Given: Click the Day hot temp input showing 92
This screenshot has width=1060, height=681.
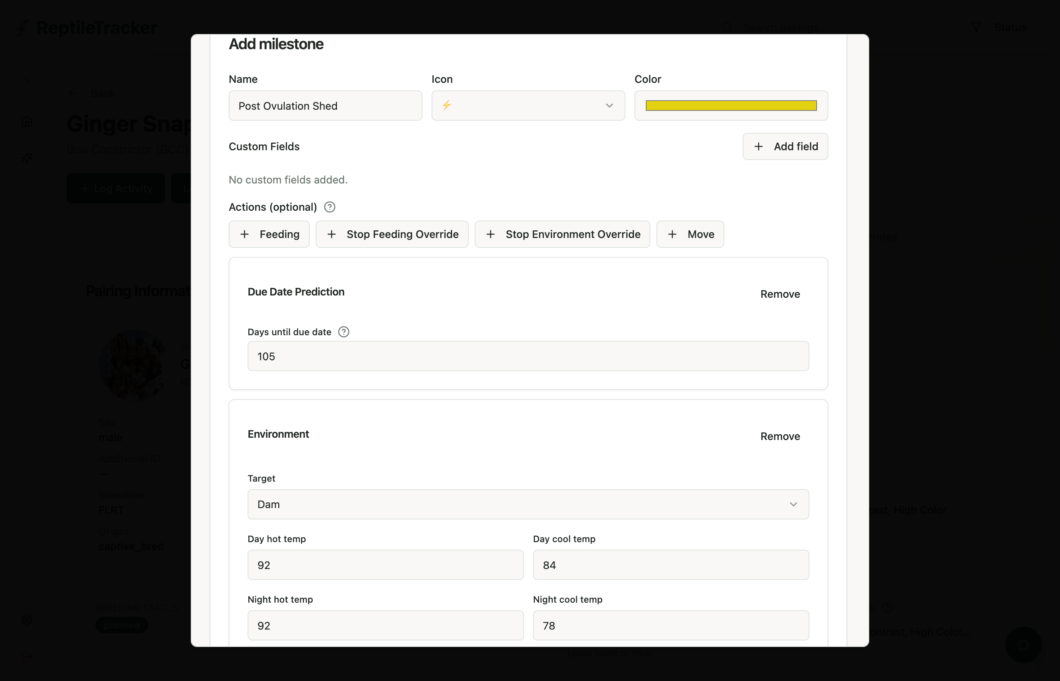Looking at the screenshot, I should (385, 565).
